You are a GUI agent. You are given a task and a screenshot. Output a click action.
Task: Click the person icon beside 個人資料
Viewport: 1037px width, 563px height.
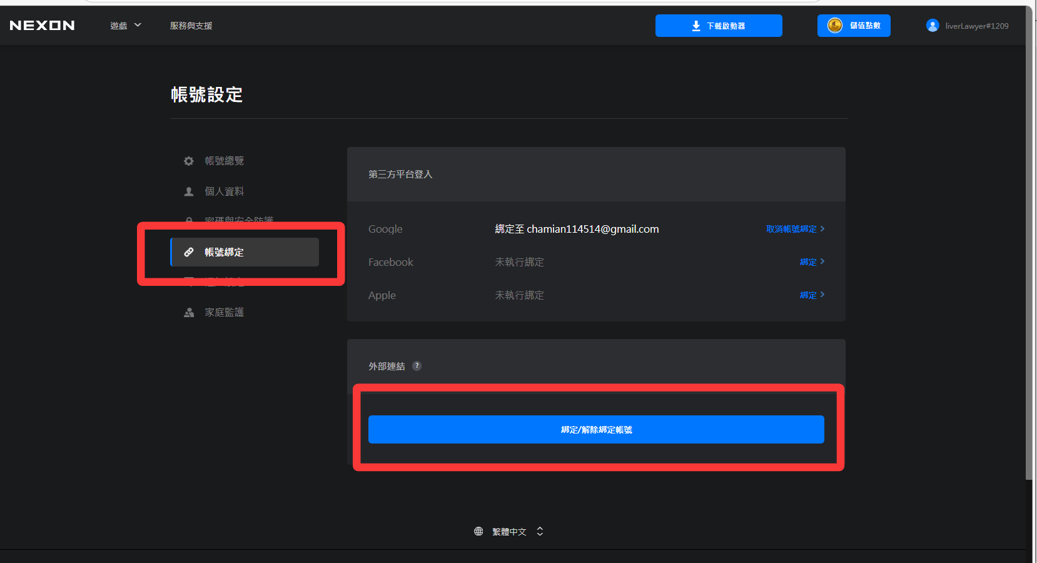coord(188,192)
